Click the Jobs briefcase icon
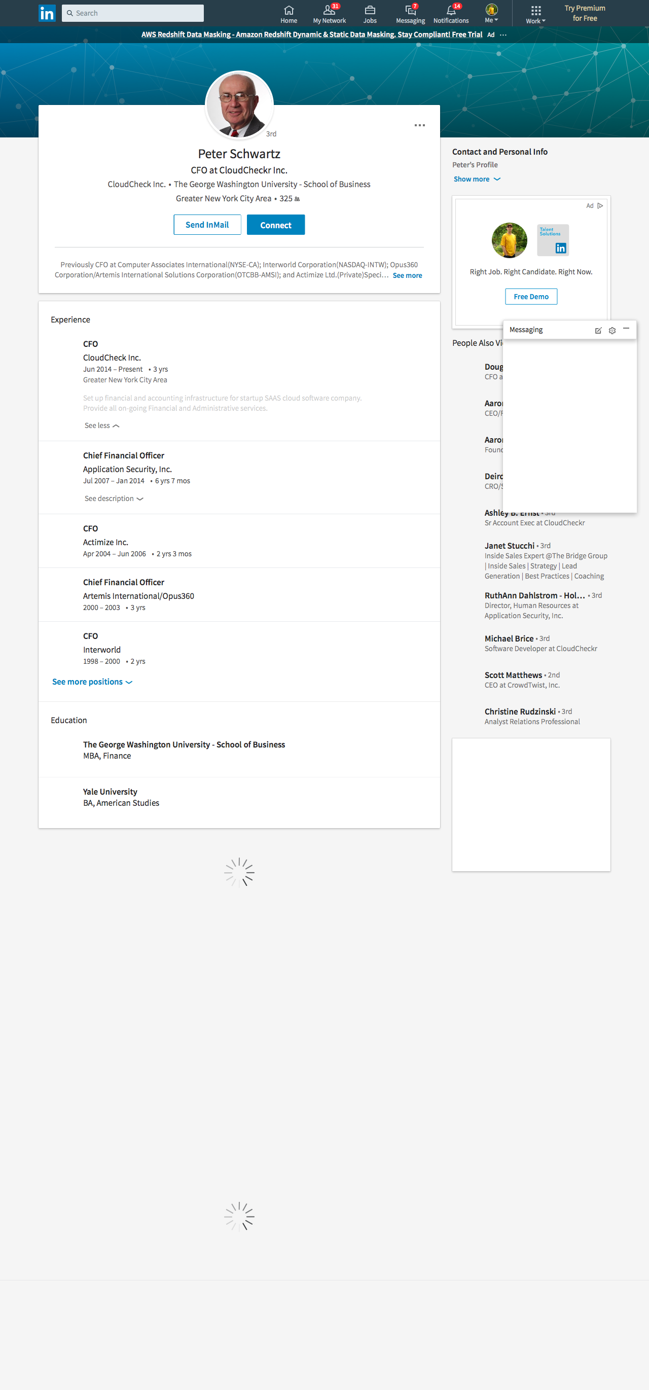 [370, 10]
